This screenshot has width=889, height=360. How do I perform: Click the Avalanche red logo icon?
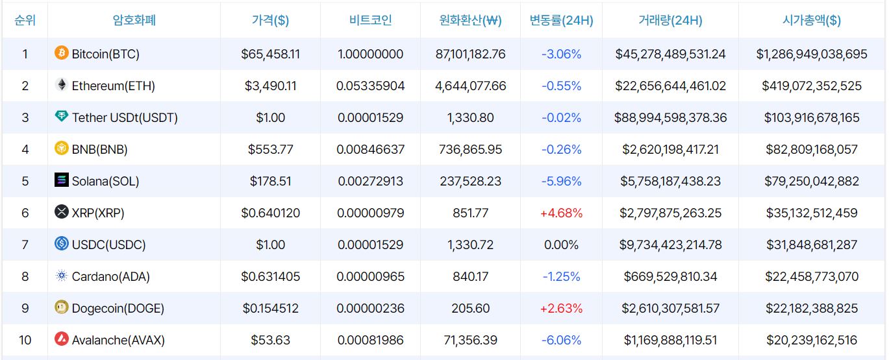click(x=62, y=339)
